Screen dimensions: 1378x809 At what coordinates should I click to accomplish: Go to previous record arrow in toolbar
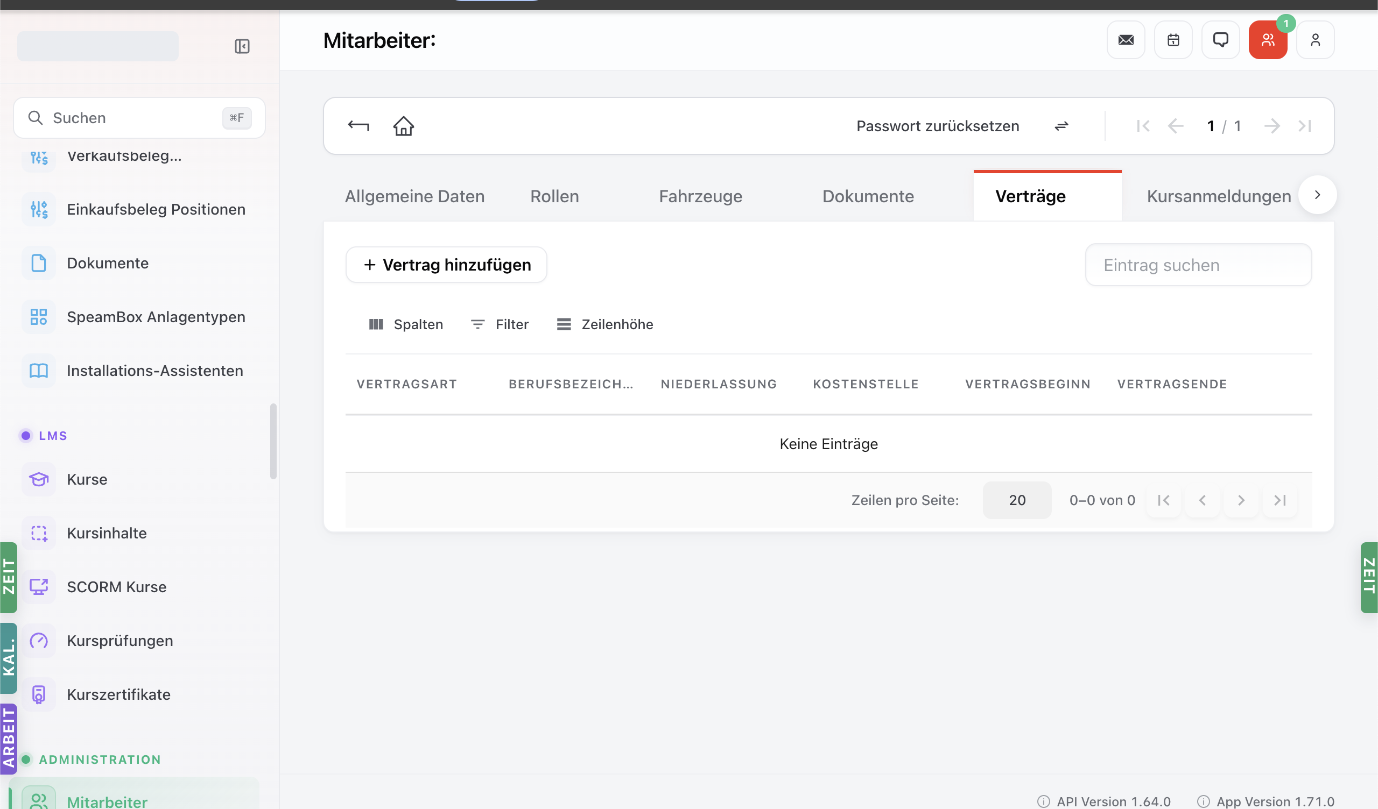(1175, 126)
